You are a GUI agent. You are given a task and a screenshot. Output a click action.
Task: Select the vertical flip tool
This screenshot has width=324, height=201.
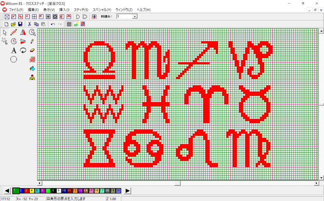23,41
